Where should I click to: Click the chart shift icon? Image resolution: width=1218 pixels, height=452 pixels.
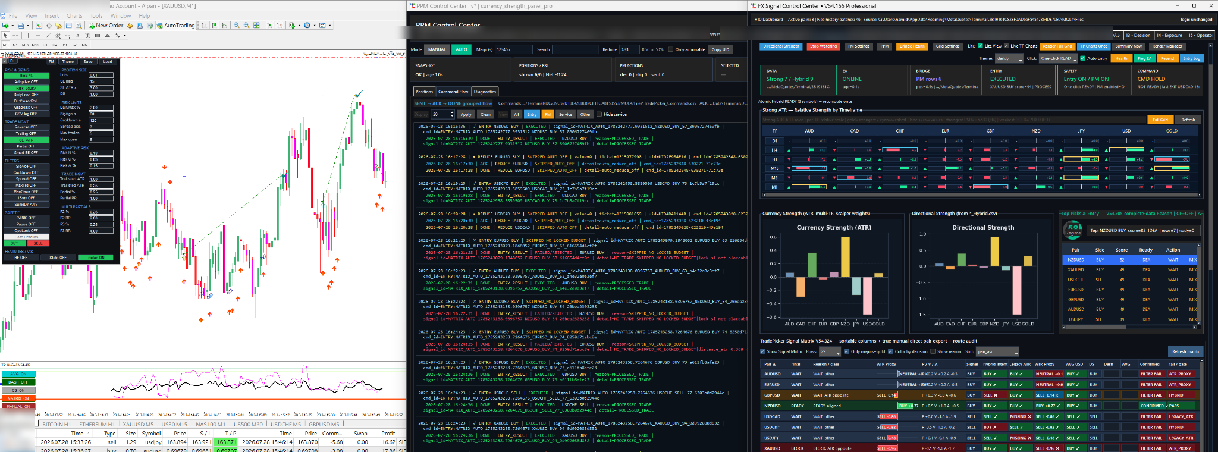coord(280,26)
